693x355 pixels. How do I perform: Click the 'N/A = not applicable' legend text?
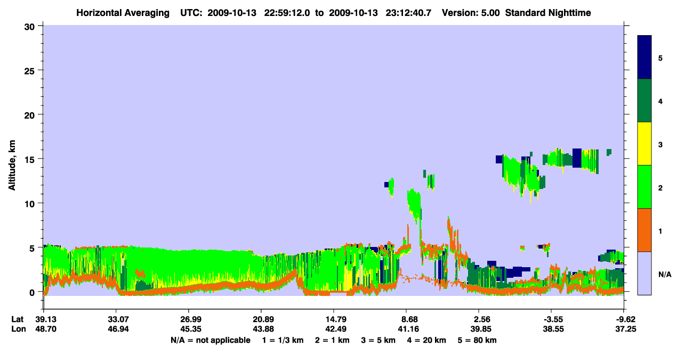210,340
